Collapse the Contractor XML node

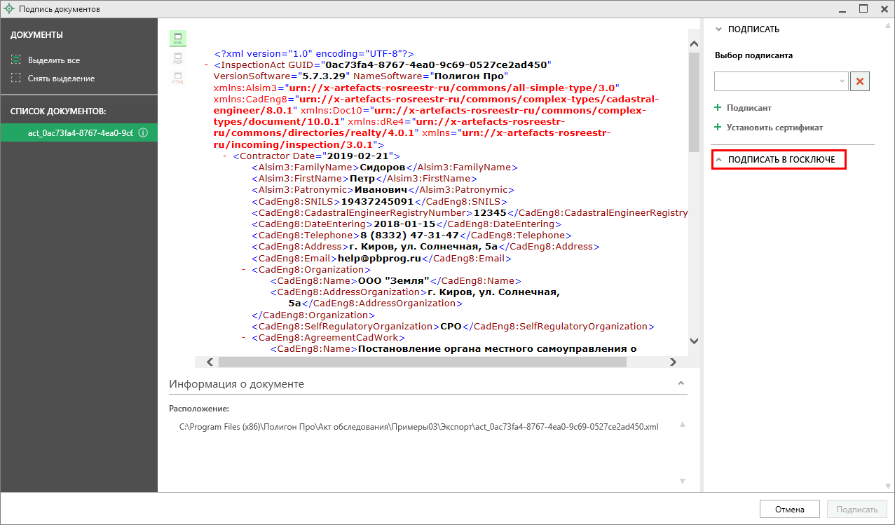pos(225,156)
